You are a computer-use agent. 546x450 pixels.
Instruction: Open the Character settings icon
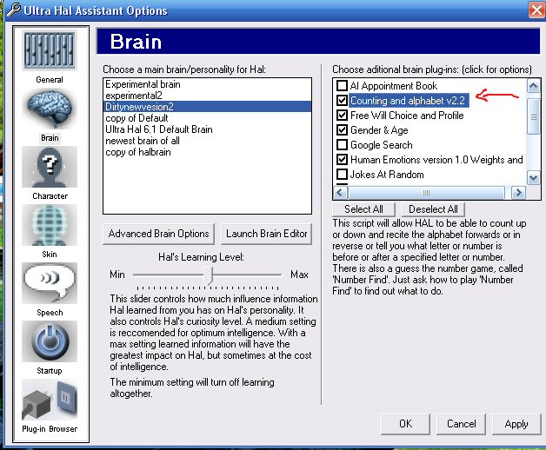pyautogui.click(x=50, y=167)
